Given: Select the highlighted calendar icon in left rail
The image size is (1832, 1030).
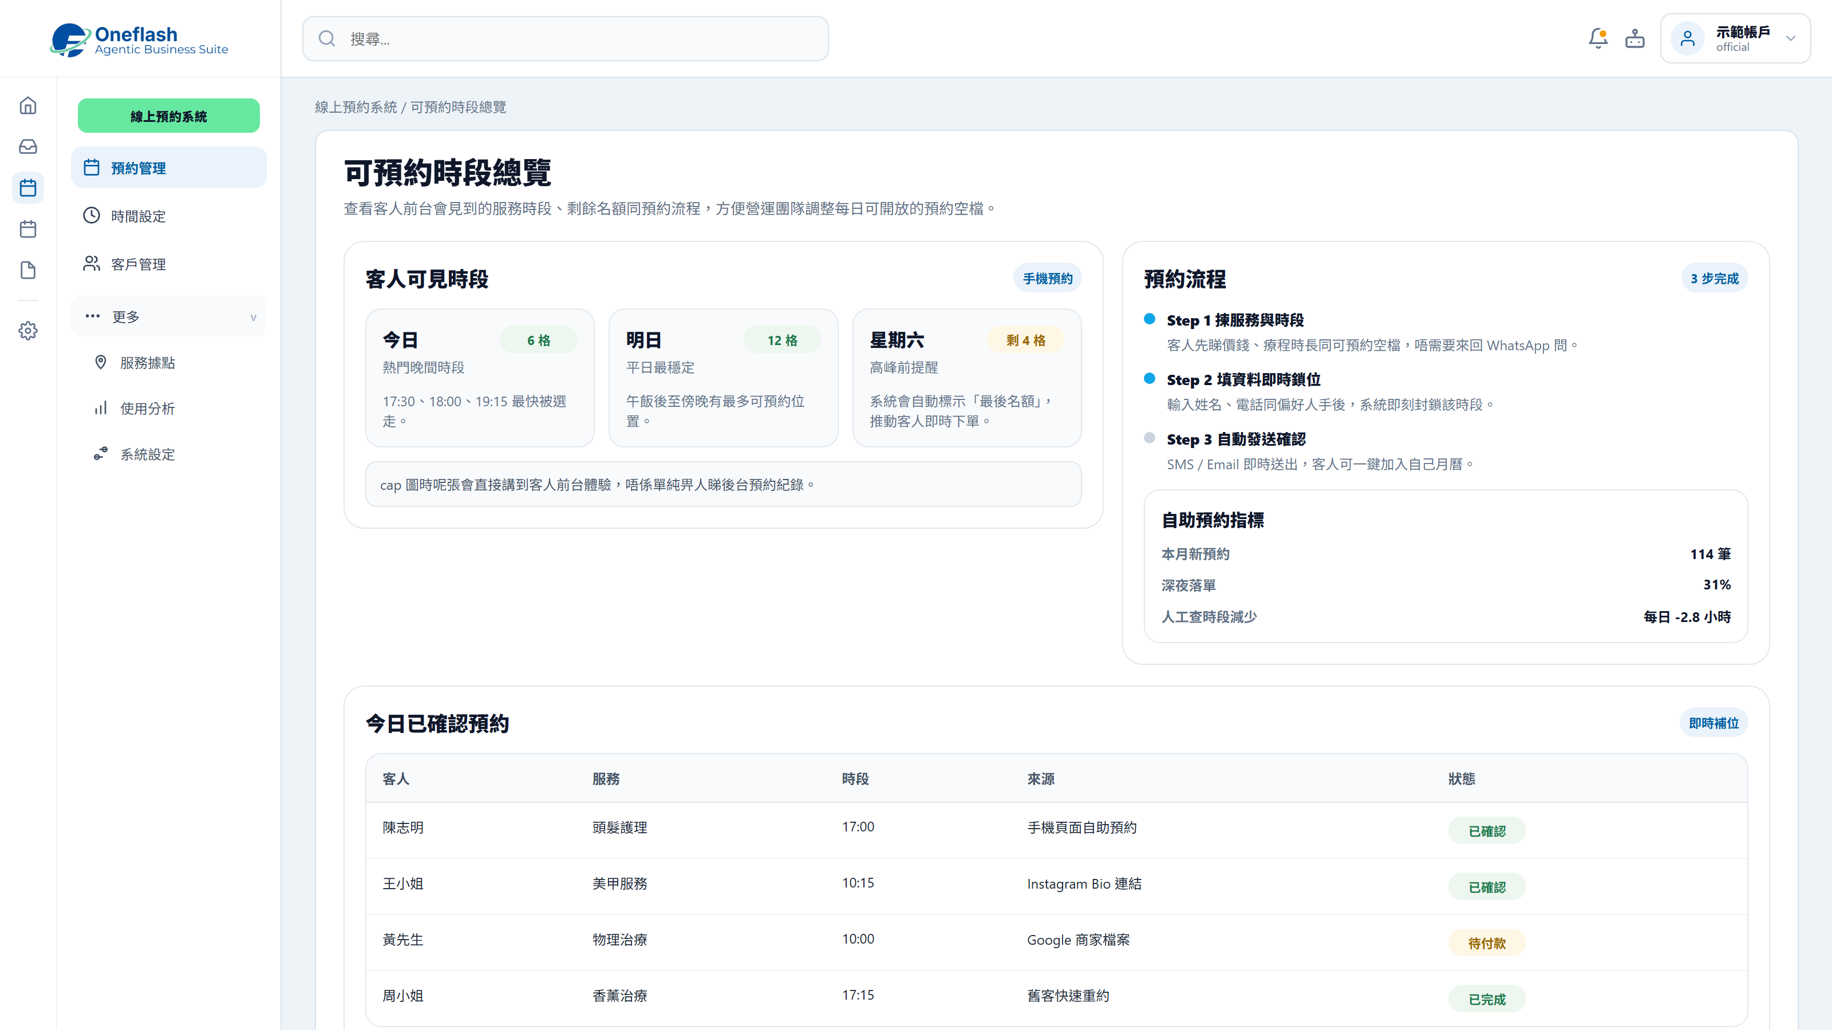Looking at the screenshot, I should (x=27, y=188).
